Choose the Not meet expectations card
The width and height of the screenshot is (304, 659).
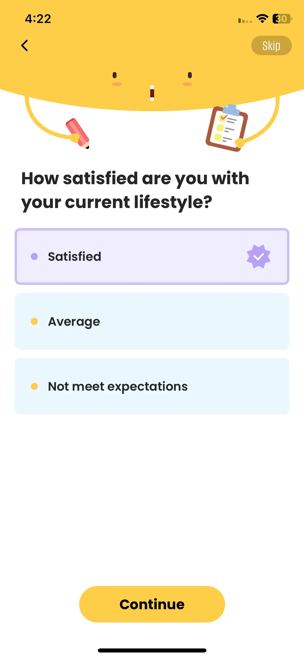coord(152,386)
